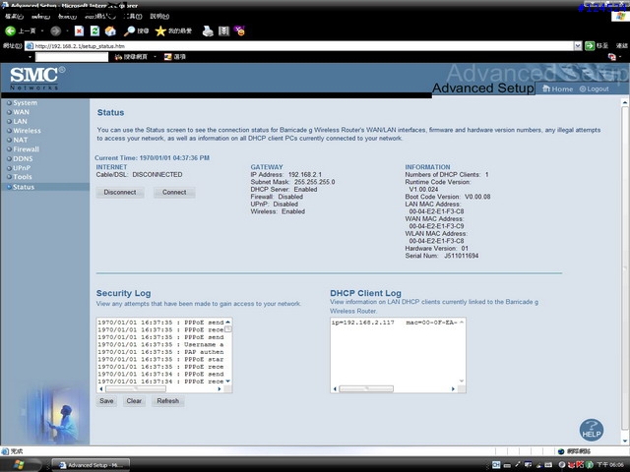Click the address bar URL field

pos(303,46)
